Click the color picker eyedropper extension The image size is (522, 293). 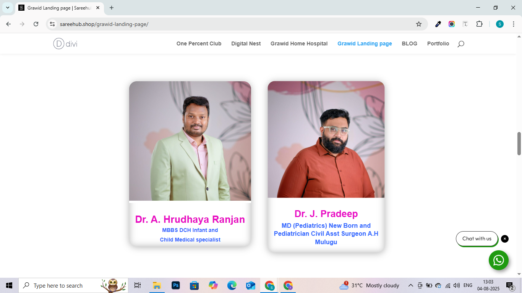438,24
